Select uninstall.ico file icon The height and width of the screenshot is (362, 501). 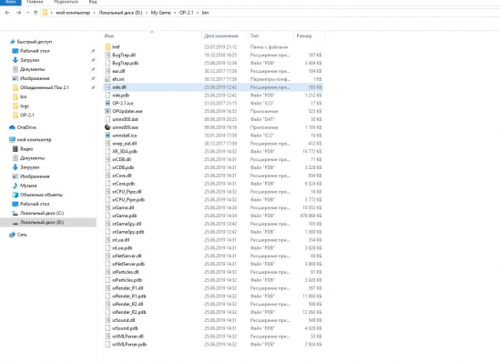pos(107,136)
